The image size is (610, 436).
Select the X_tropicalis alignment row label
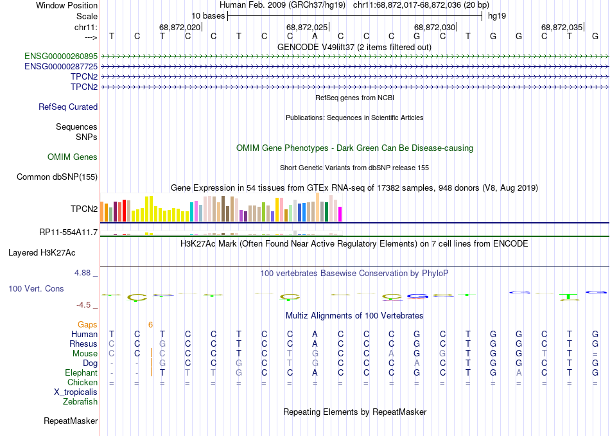tap(76, 392)
